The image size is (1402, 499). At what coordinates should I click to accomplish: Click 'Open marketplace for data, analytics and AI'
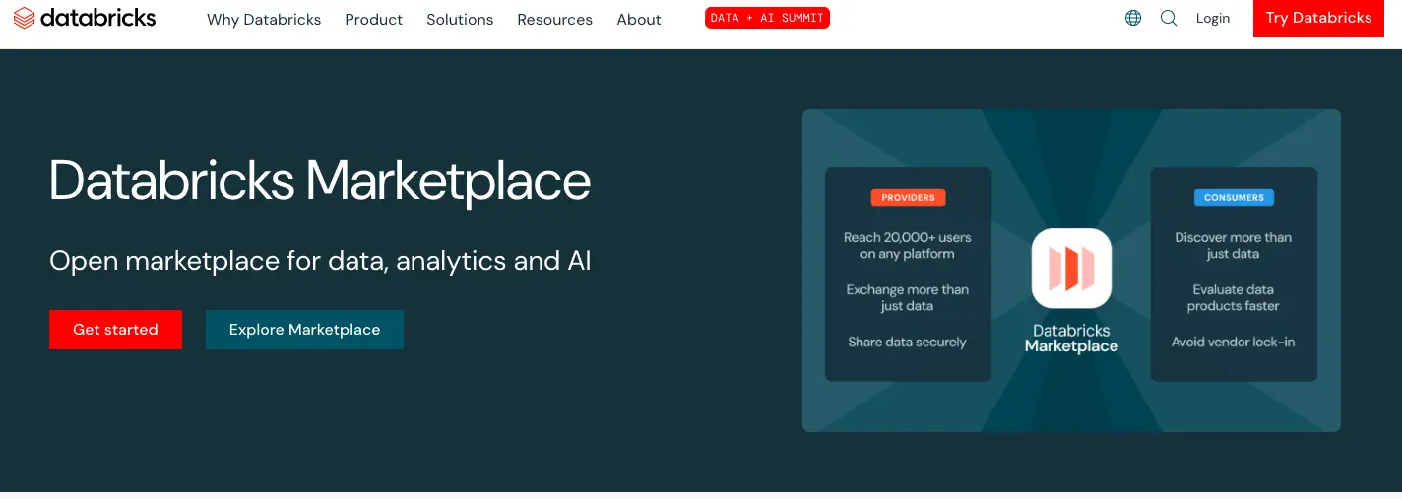coord(320,261)
